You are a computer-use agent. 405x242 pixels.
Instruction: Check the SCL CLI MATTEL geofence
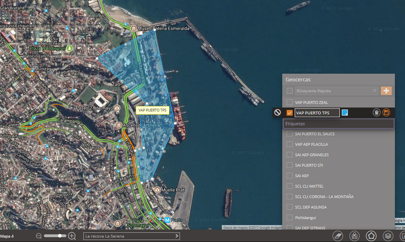pos(289,186)
